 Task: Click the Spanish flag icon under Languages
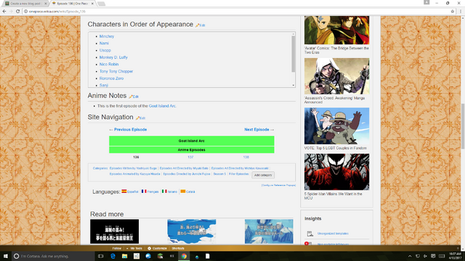[x=124, y=191]
